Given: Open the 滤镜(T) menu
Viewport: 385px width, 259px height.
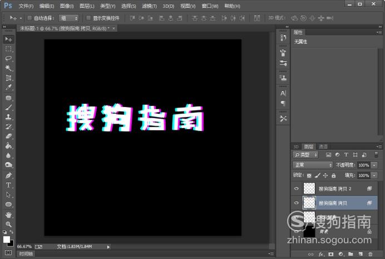Looking at the screenshot, I should [149, 6].
